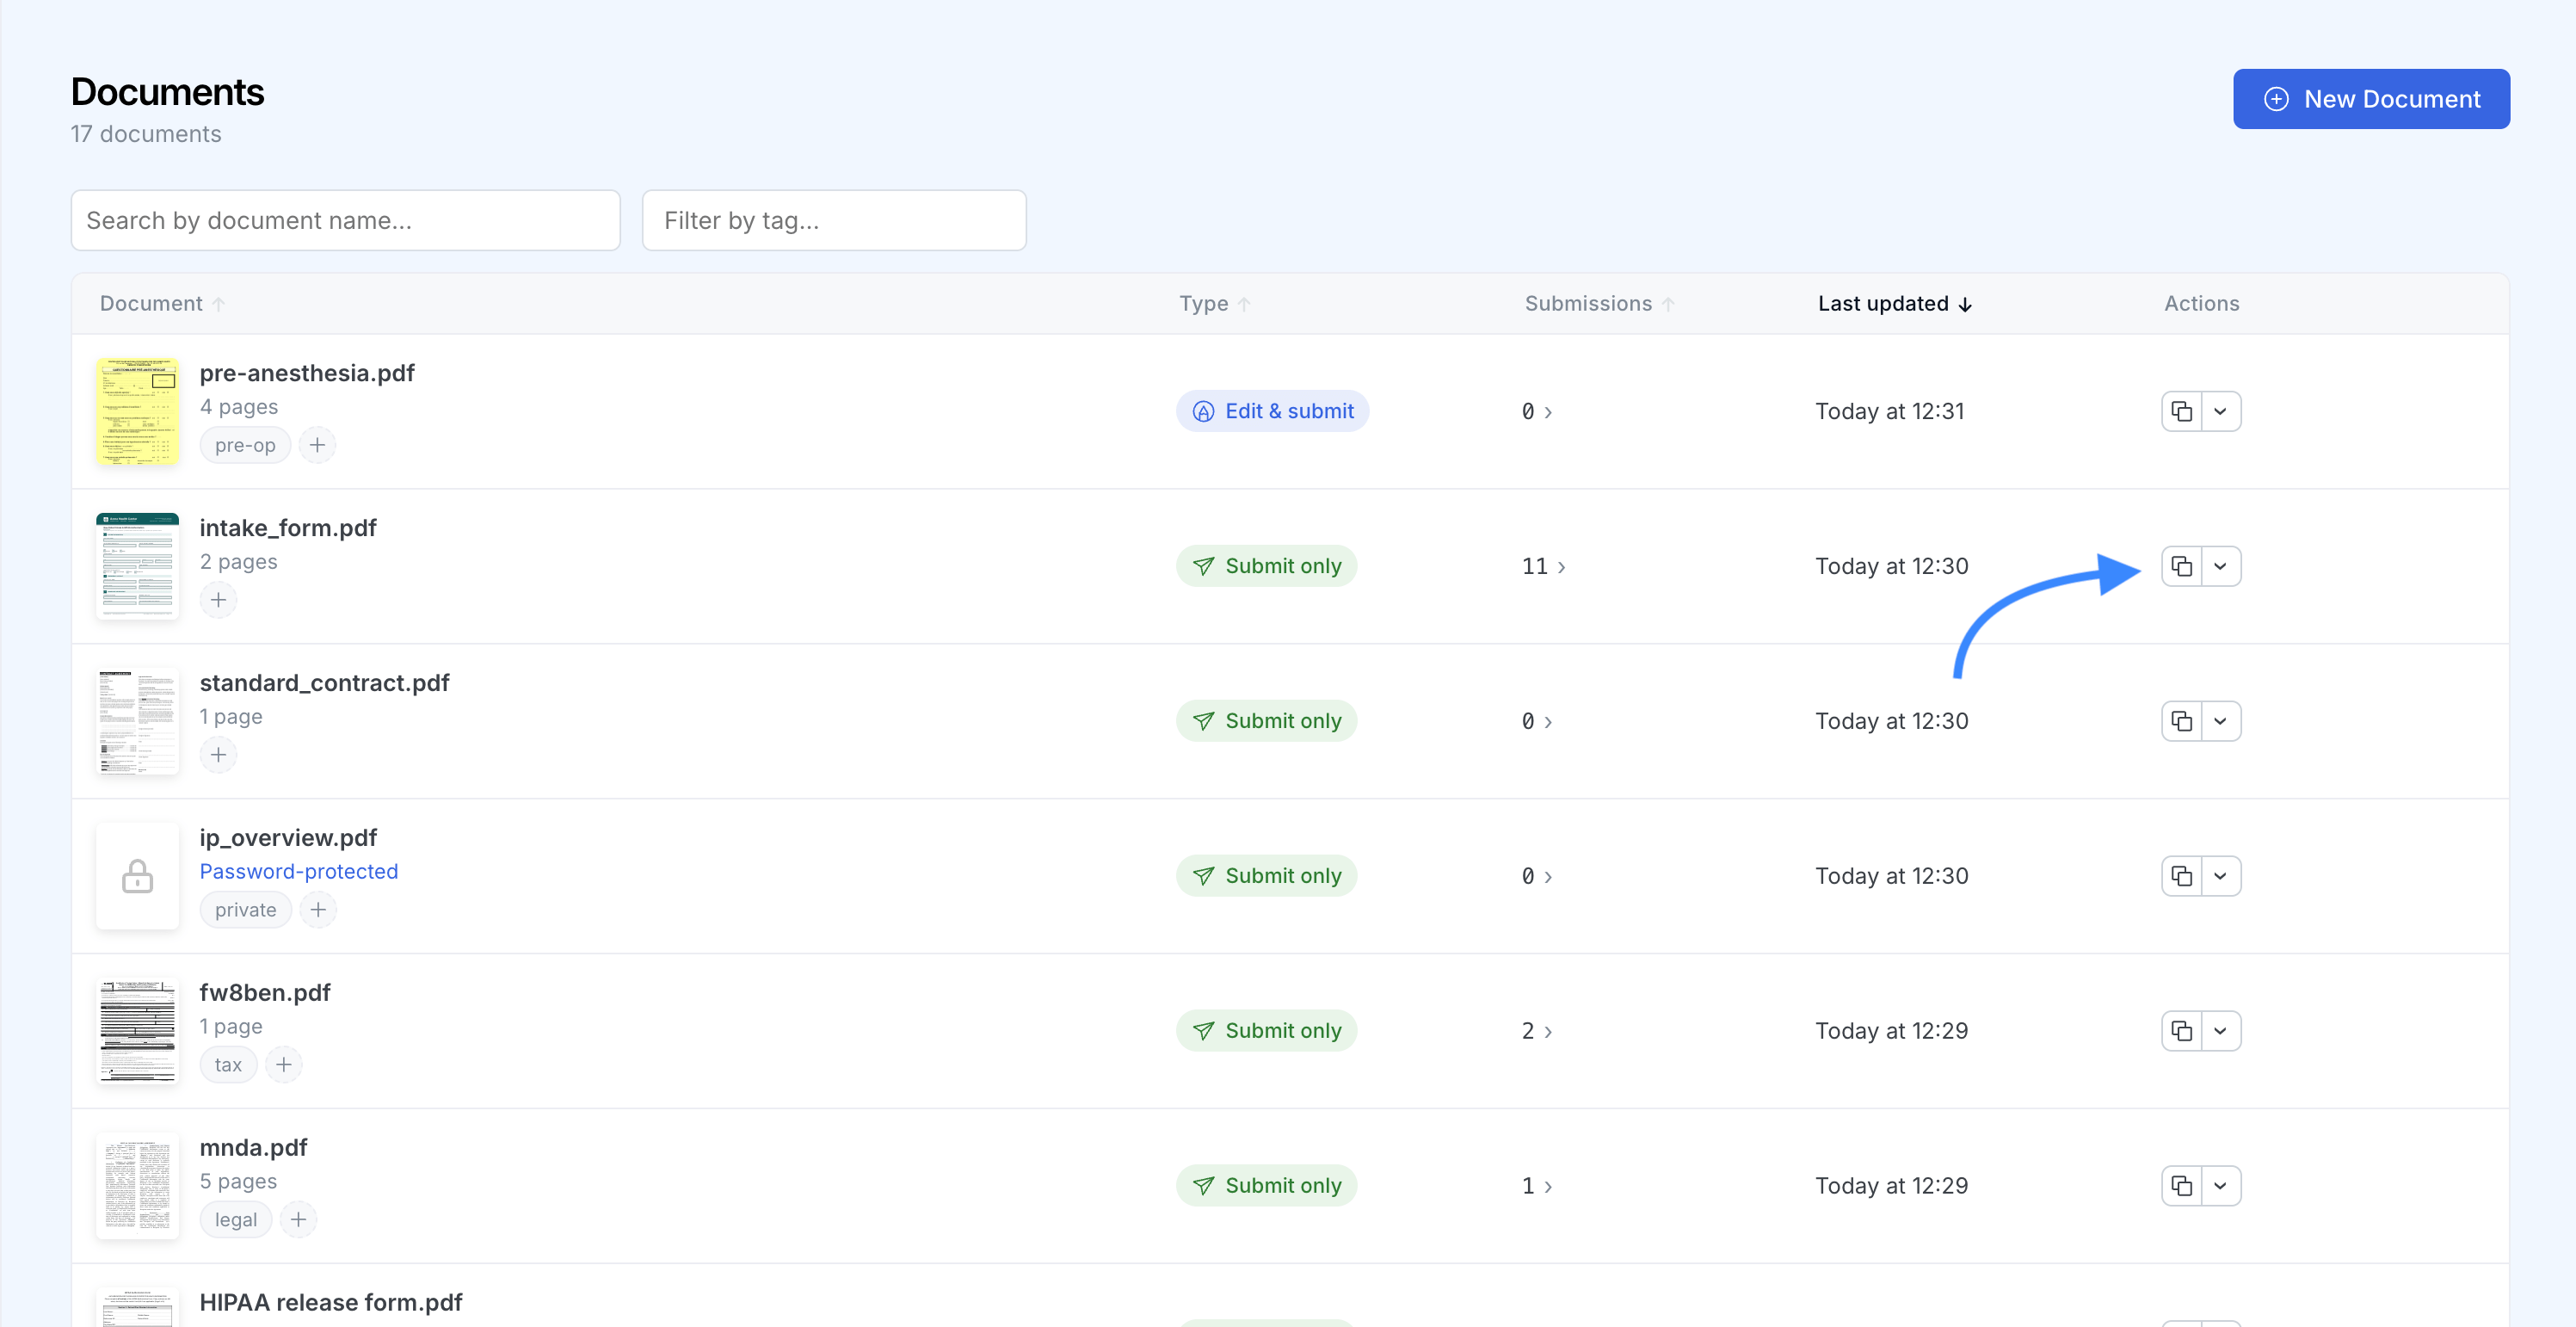The height and width of the screenshot is (1327, 2576).
Task: Click the Filter by tag field
Action: pyautogui.click(x=834, y=220)
